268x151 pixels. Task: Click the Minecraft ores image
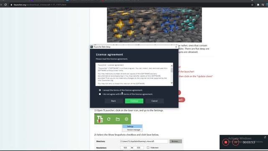155,25
